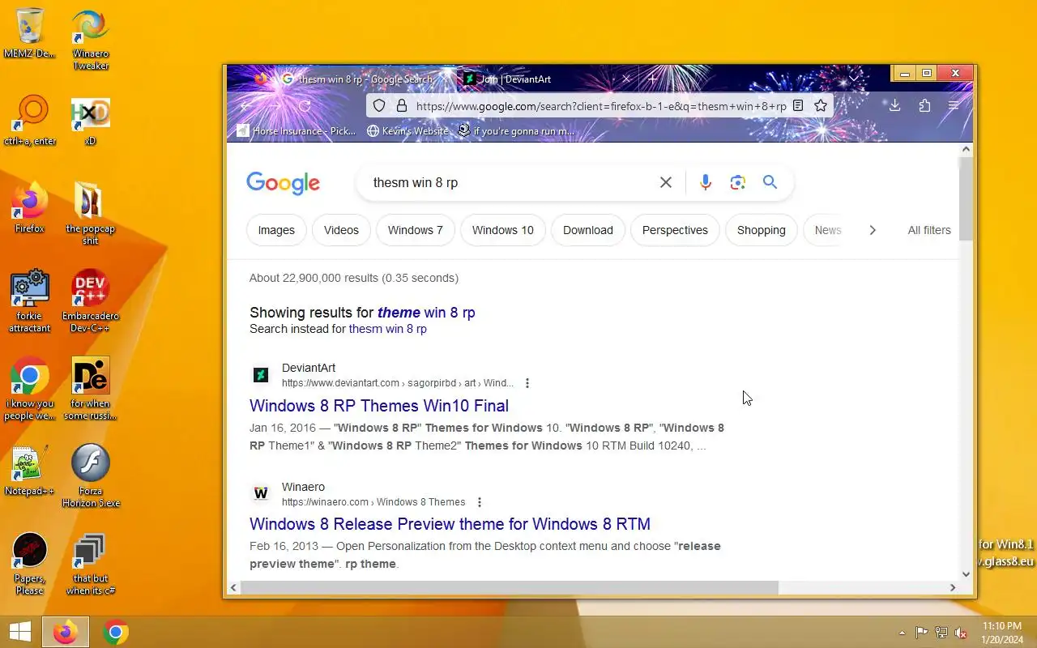Open Action Center flag tray icon
This screenshot has width=1037, height=648.
[x=922, y=633]
